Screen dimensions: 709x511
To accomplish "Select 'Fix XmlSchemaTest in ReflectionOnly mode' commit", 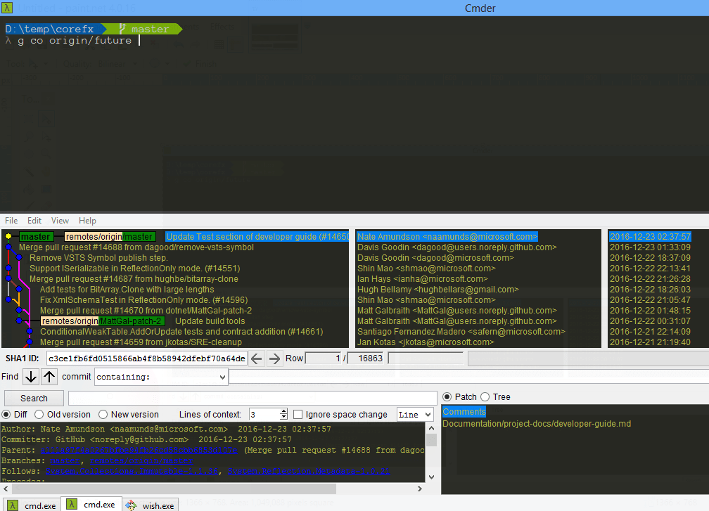I will click(143, 300).
